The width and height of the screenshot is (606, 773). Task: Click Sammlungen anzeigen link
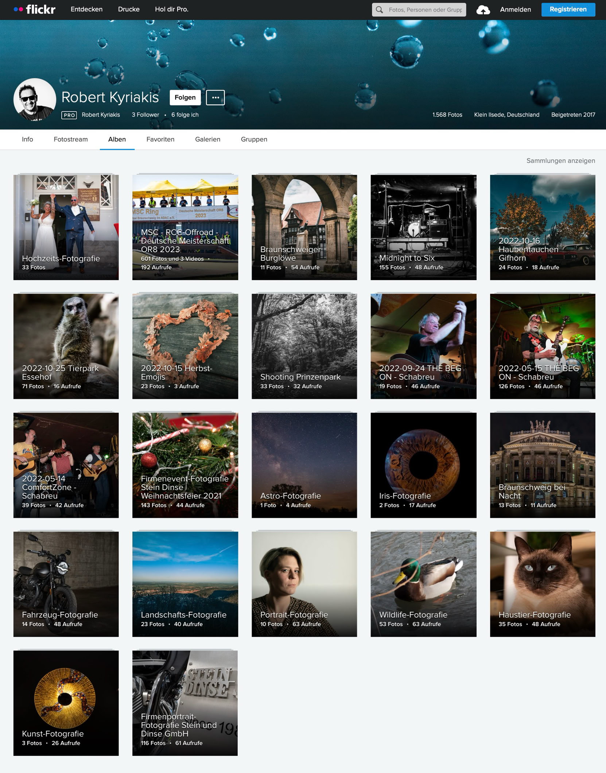[x=560, y=161]
